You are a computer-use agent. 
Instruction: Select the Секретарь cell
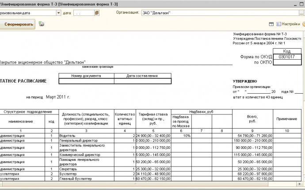[x=86, y=169]
